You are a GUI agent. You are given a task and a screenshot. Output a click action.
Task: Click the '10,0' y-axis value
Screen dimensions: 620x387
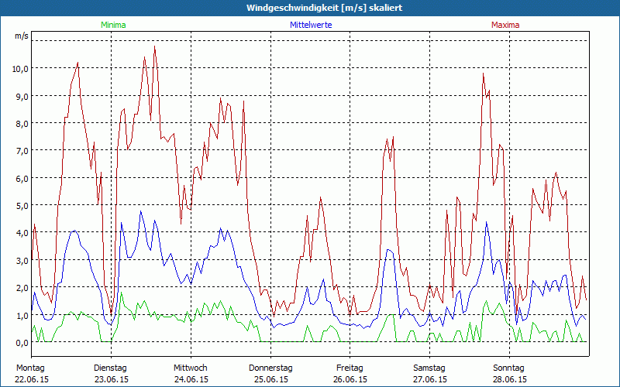click(20, 69)
